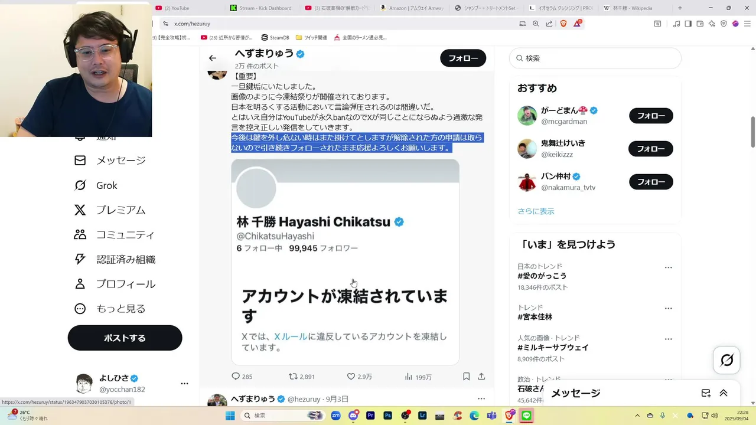
Task: Open ツイッチ関連 bookmark folder
Action: (311, 37)
